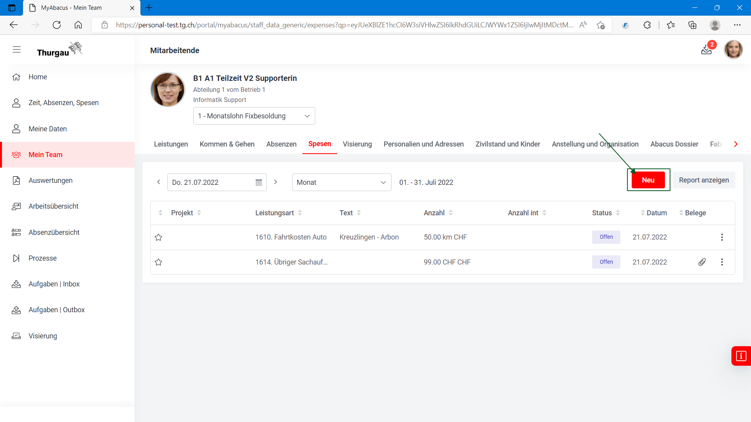This screenshot has height=422, width=751.
Task: Open the Monat period dropdown
Action: click(x=341, y=182)
